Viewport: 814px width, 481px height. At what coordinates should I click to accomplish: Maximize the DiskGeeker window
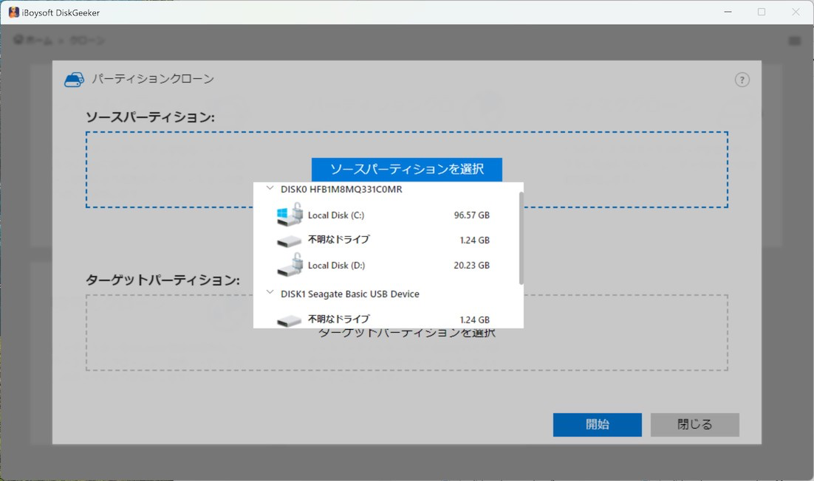point(762,12)
